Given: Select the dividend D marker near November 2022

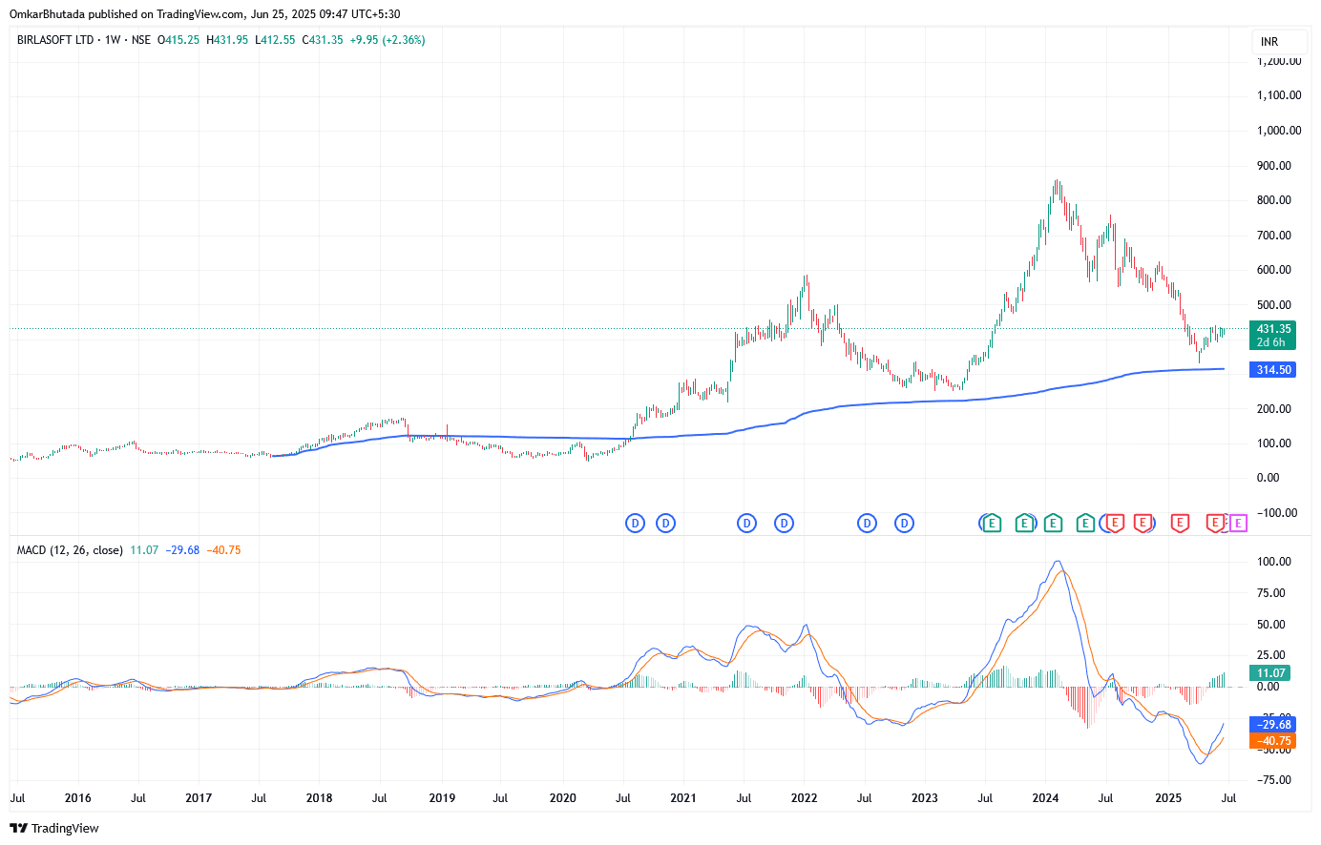Looking at the screenshot, I should click(x=904, y=523).
